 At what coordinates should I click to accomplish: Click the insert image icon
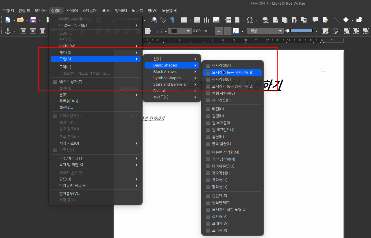(x=197, y=20)
